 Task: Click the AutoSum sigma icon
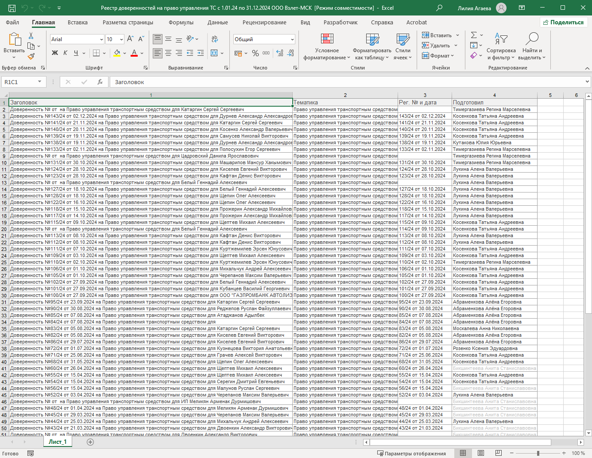tap(474, 35)
